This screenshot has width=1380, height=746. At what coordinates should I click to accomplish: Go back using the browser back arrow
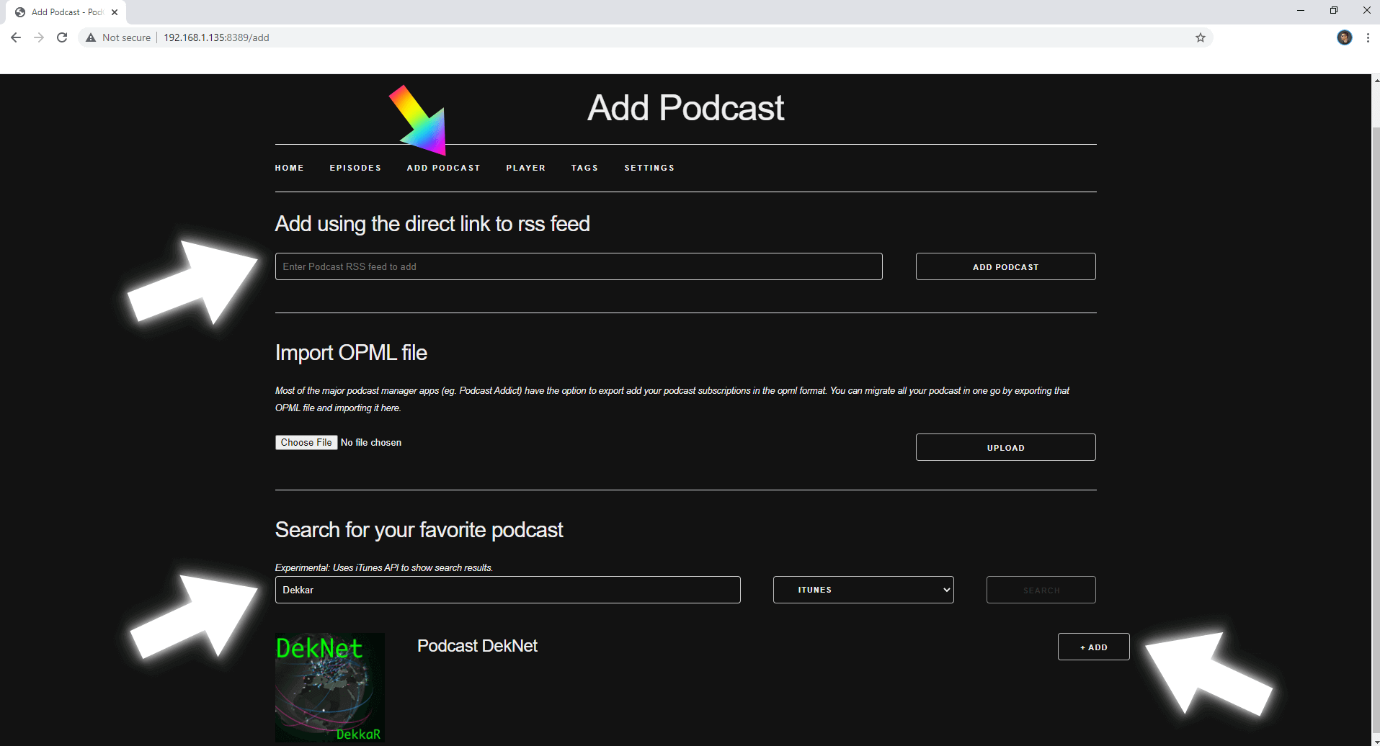(16, 37)
